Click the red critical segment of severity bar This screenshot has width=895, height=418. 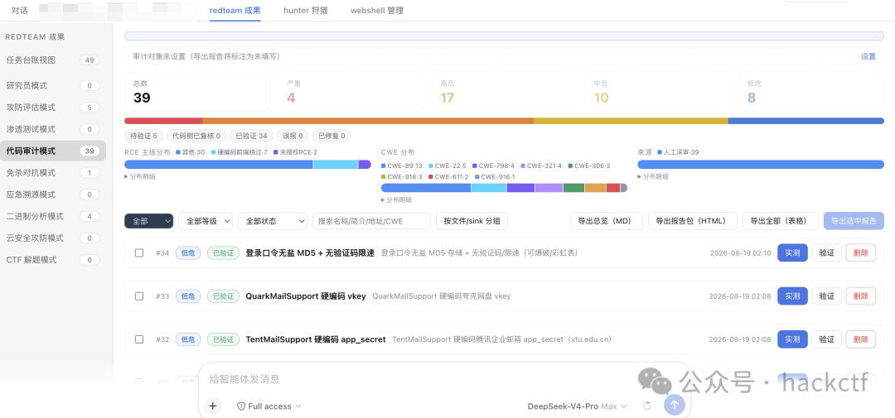pos(163,121)
